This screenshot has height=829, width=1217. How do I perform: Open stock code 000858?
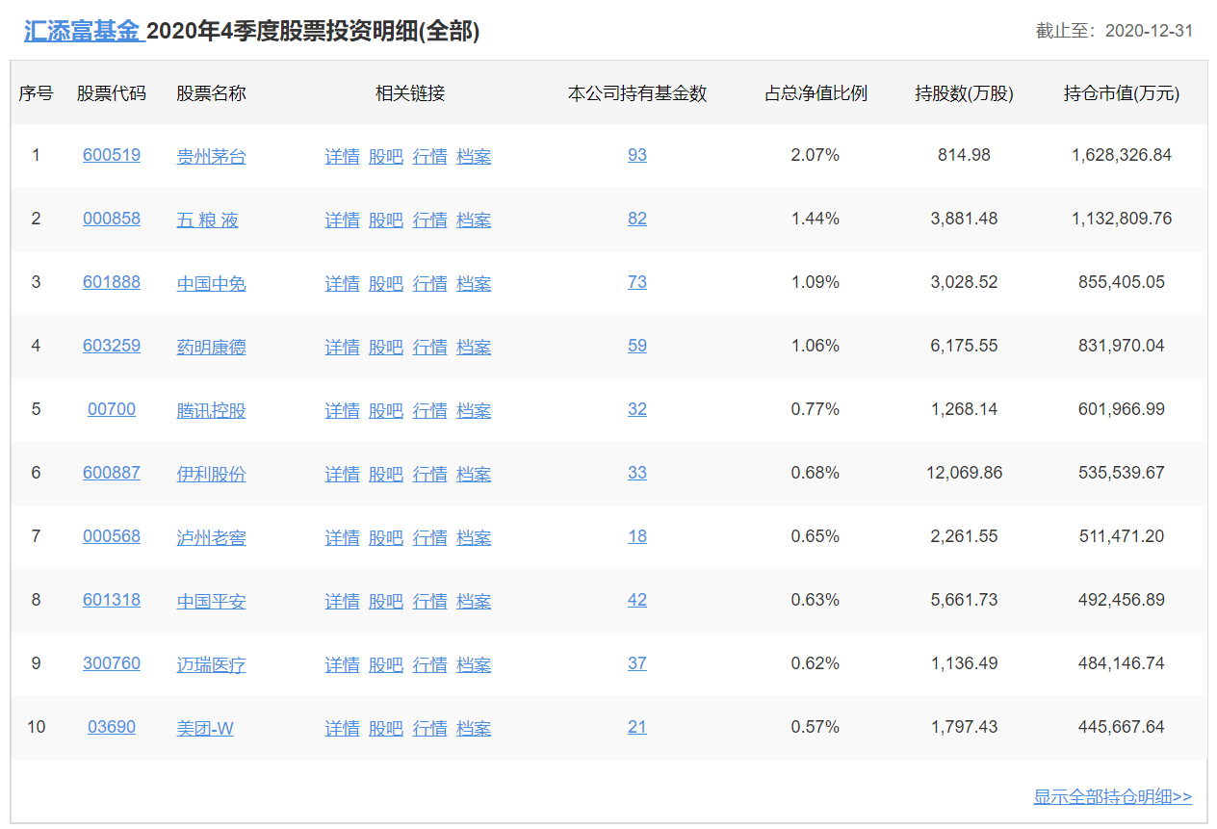coord(112,219)
